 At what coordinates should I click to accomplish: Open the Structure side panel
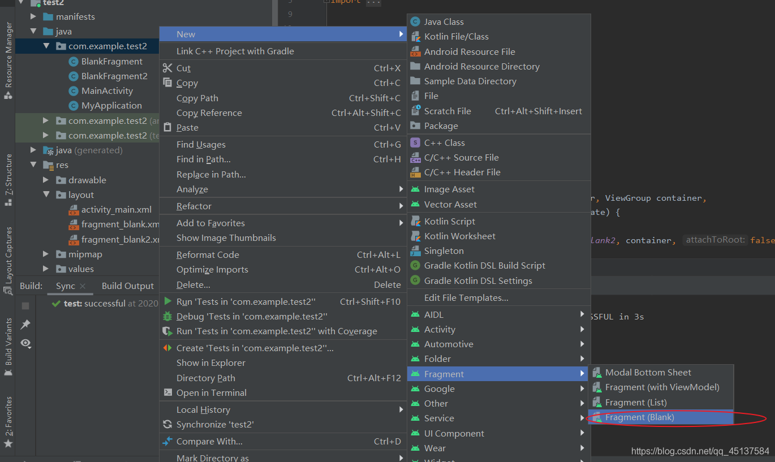[x=8, y=179]
